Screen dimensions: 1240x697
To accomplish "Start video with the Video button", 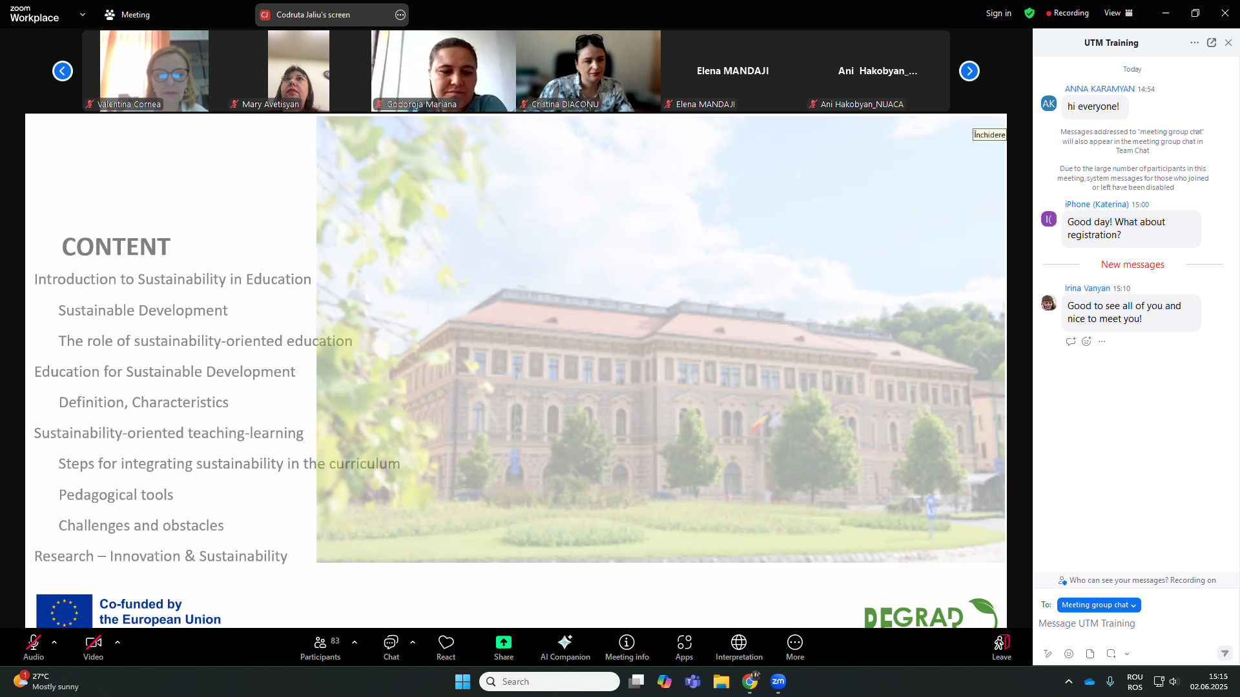I will tap(93, 647).
